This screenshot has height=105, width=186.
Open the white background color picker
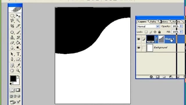pyautogui.click(x=18, y=83)
